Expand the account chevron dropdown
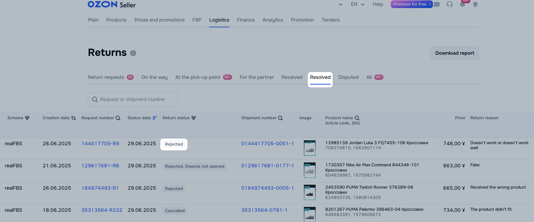This screenshot has width=534, height=222. click(341, 4)
